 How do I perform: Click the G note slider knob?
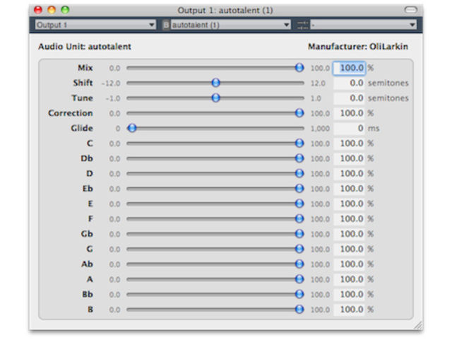click(299, 249)
